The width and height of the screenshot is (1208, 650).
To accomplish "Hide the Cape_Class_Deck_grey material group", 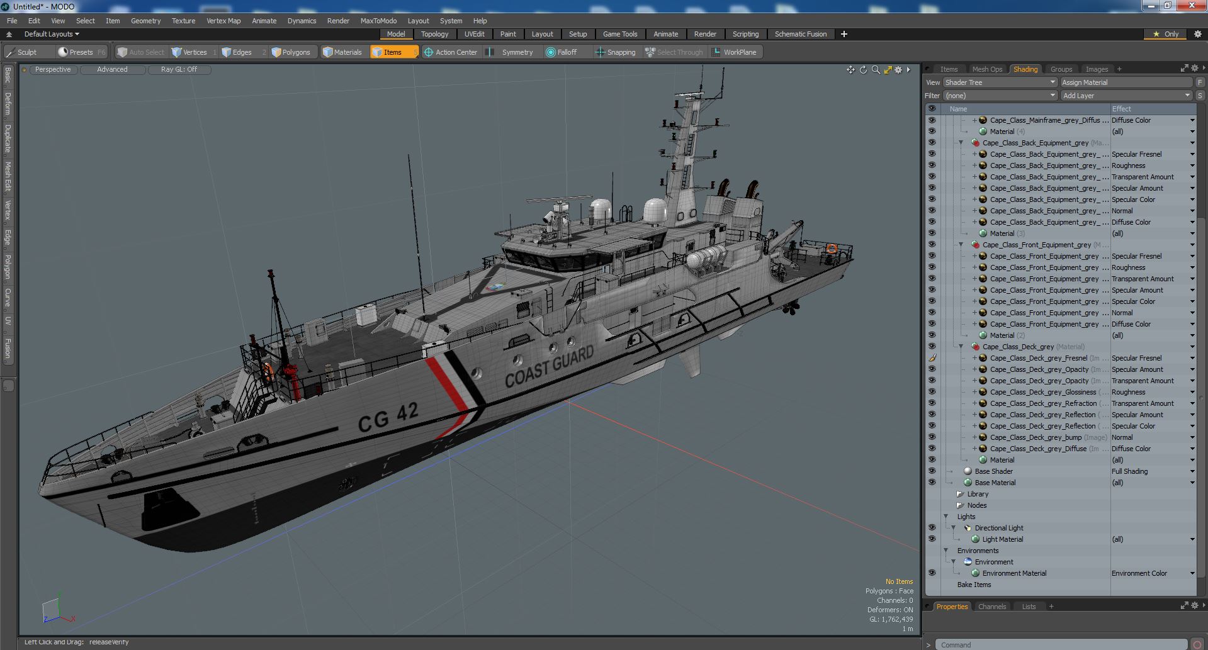I will (x=932, y=347).
